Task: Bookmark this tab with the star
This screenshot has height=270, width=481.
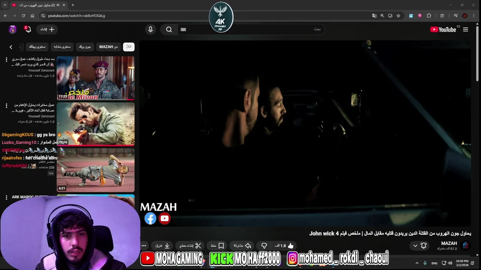Action: (x=398, y=16)
